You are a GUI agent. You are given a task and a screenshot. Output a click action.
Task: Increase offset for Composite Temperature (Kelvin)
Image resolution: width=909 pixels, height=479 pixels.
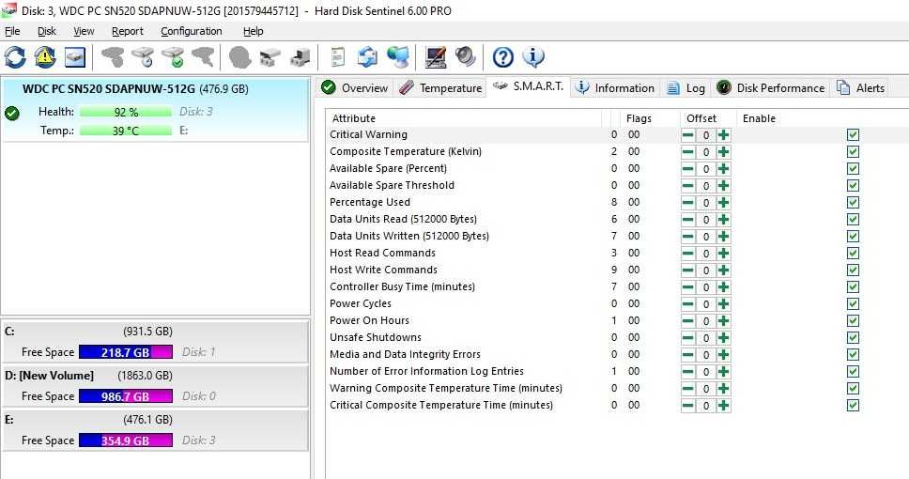(723, 152)
